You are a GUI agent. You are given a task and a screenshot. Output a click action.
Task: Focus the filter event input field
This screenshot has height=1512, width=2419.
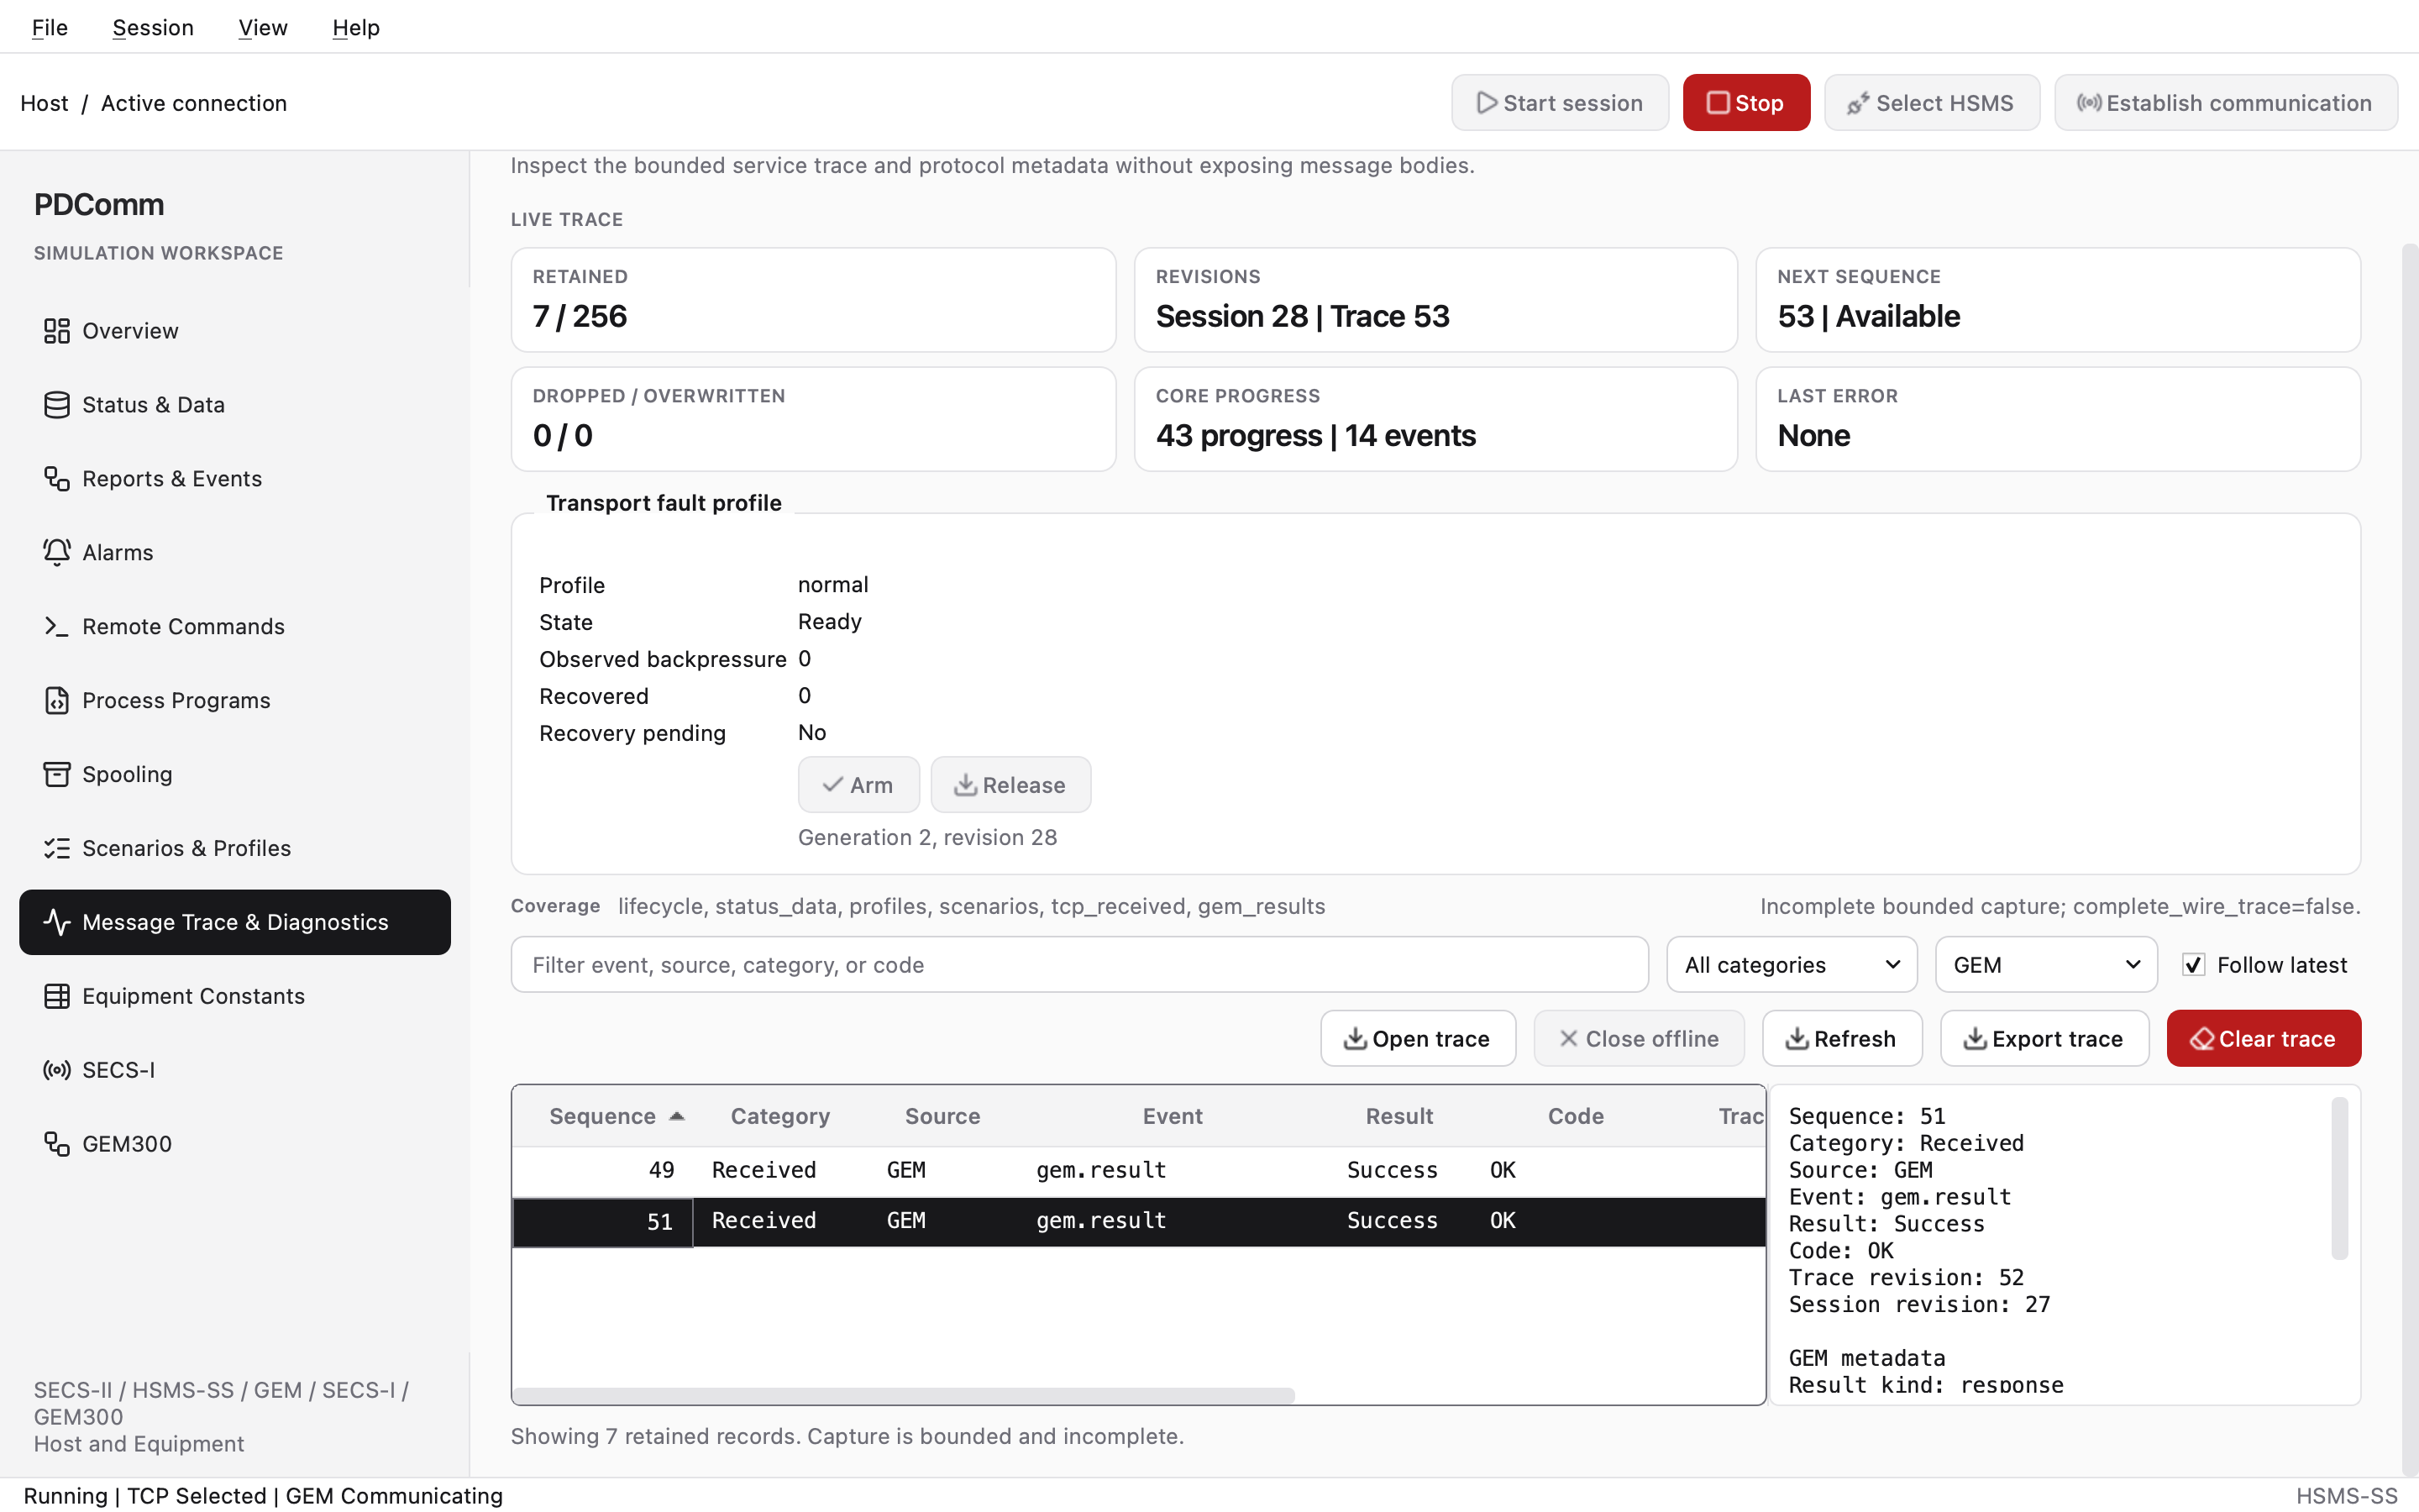coord(1079,965)
